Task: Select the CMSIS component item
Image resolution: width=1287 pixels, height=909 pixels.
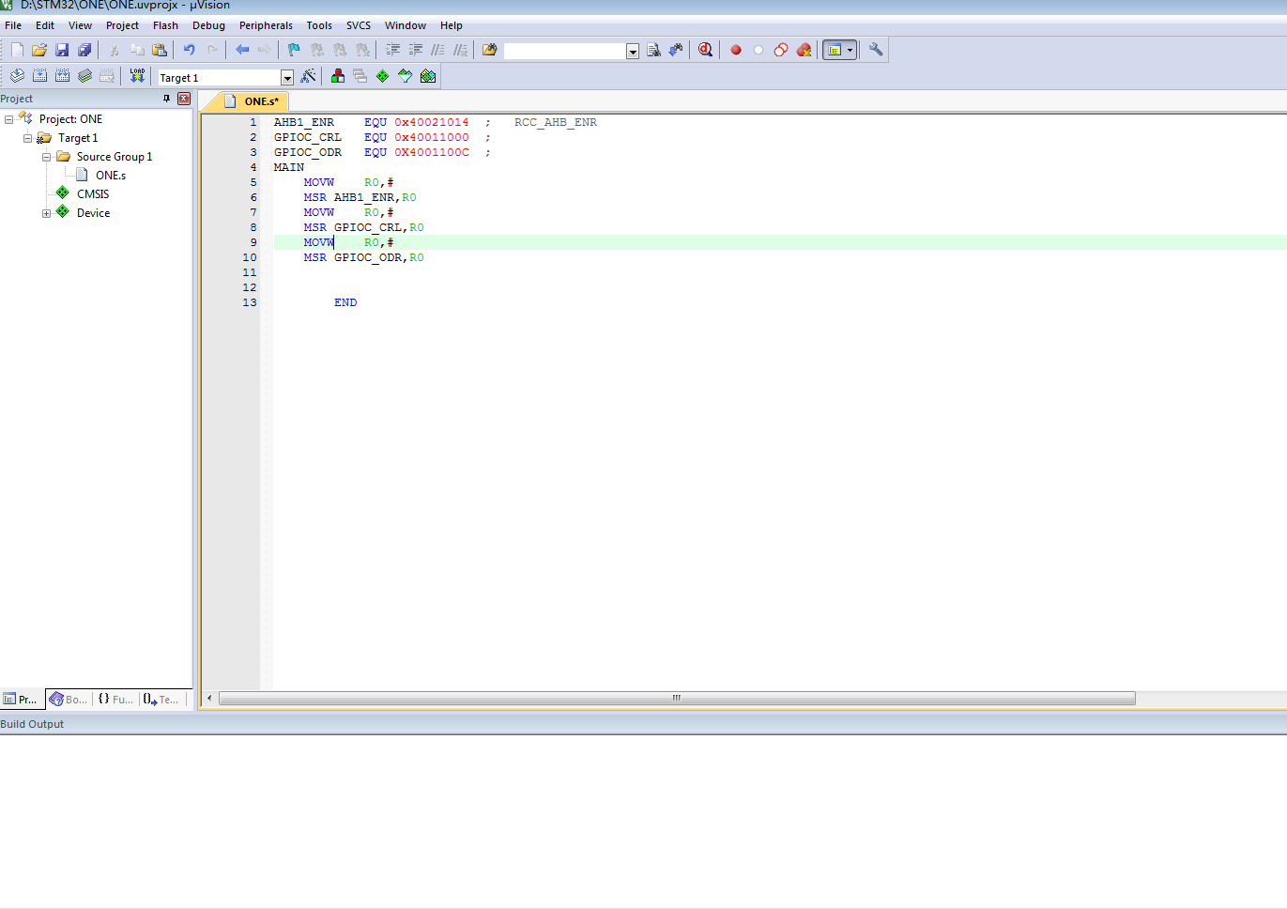Action: pyautogui.click(x=92, y=194)
